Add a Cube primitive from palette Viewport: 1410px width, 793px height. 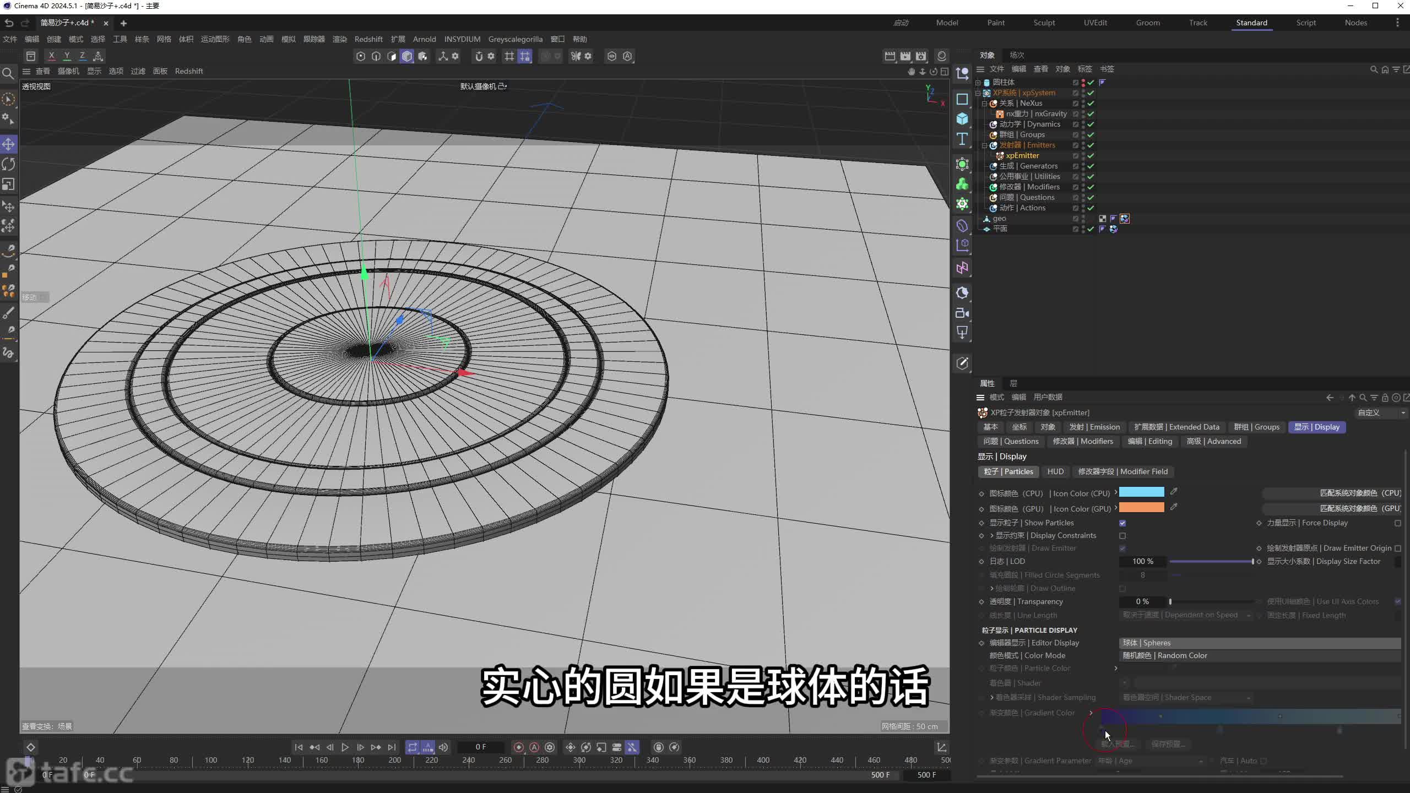pos(962,119)
